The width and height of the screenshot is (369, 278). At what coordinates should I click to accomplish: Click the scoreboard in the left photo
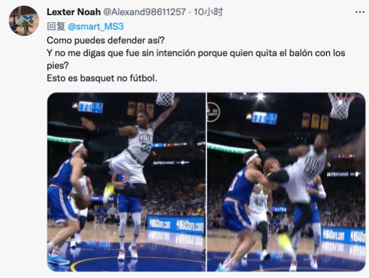(x=91, y=107)
